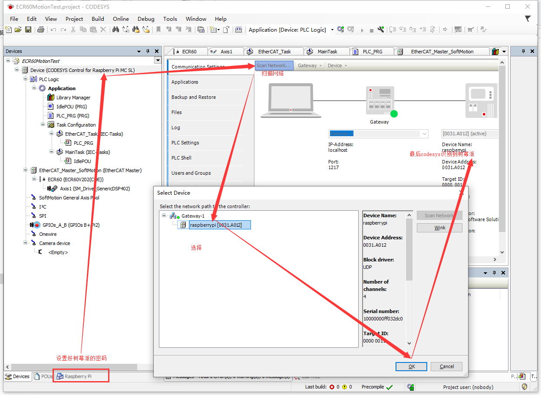Image resolution: width=541 pixels, height=395 pixels.
Task: Click the Login gear icon in the toolbar
Action: point(340,29)
